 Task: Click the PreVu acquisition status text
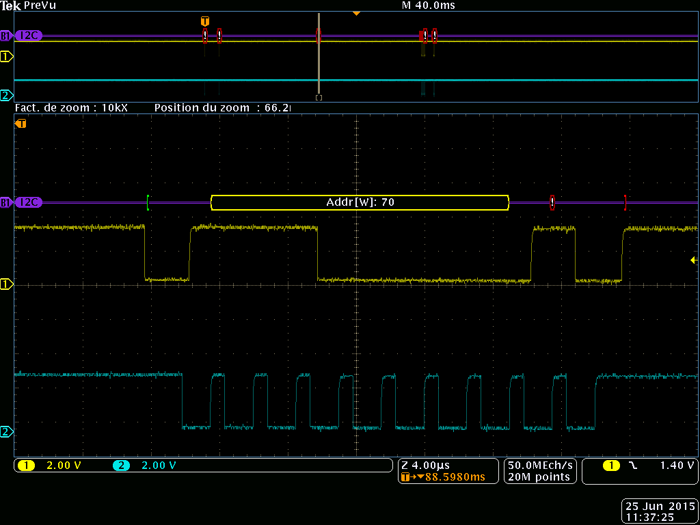coord(40,5)
